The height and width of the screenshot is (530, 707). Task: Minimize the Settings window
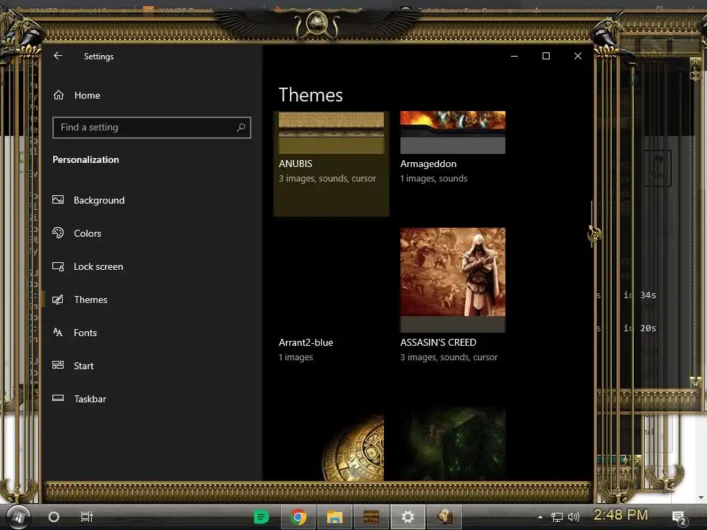514,56
